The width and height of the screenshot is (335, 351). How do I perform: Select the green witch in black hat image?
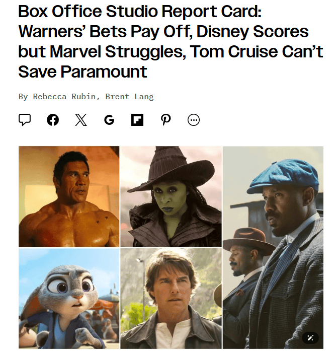point(171,196)
